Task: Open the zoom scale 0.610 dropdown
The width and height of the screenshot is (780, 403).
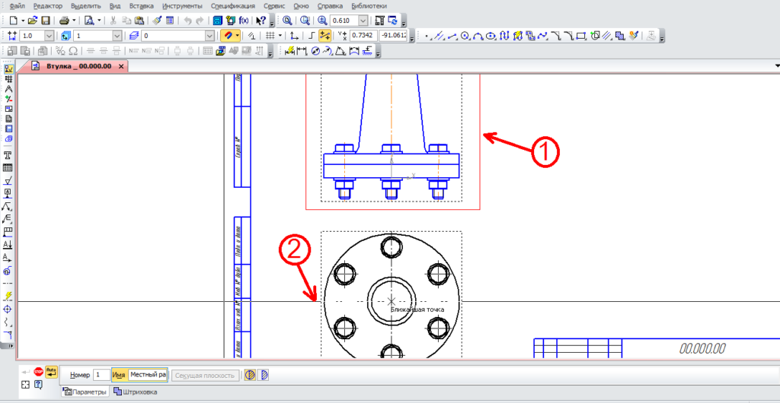Action: coord(362,20)
